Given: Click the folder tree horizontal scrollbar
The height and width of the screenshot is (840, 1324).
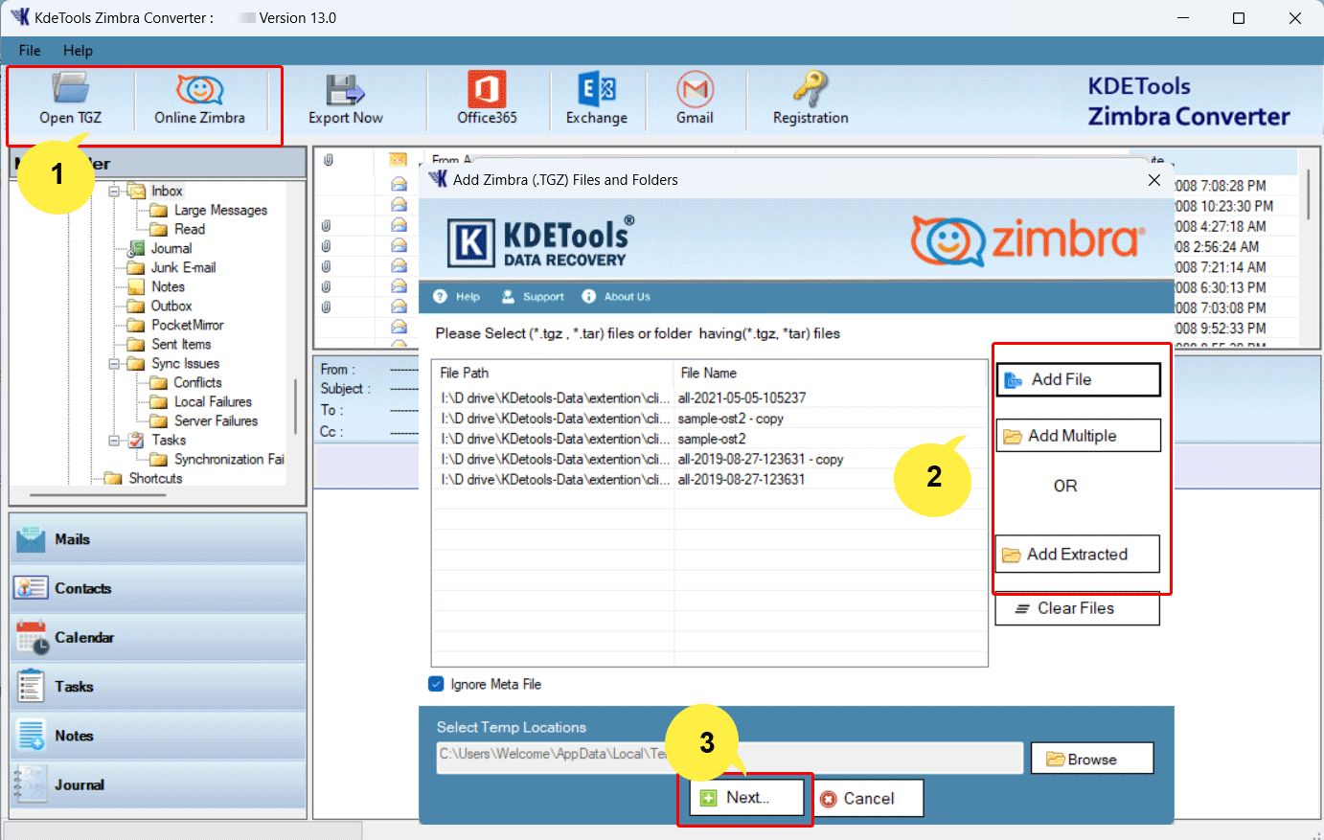Looking at the screenshot, I should tap(98, 495).
